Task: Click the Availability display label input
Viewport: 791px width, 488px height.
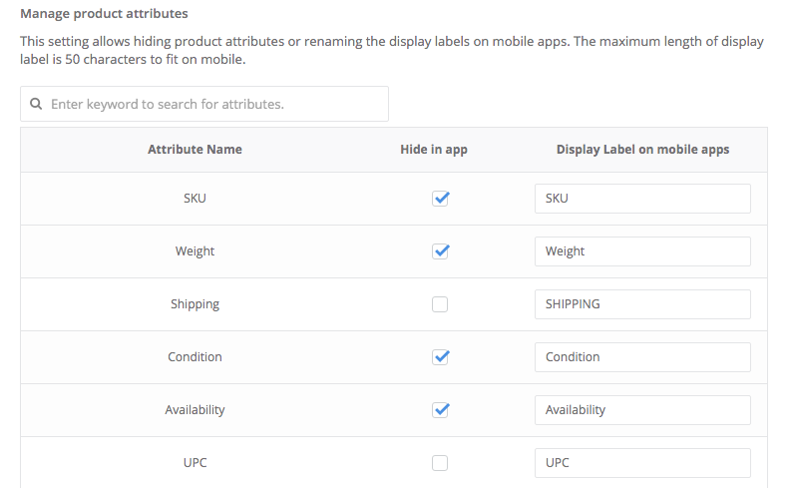Action: (642, 409)
